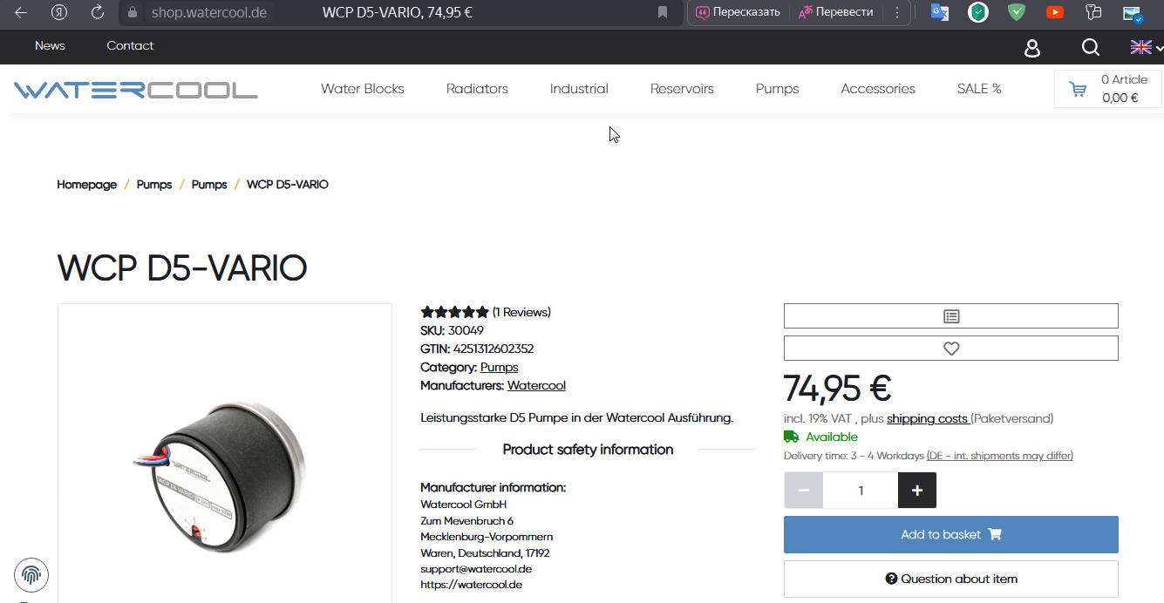
Task: Follow the shipping costs link
Action: pyautogui.click(x=927, y=418)
